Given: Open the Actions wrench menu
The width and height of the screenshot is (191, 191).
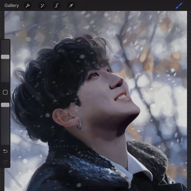Looking at the screenshot, I should pos(28,5).
